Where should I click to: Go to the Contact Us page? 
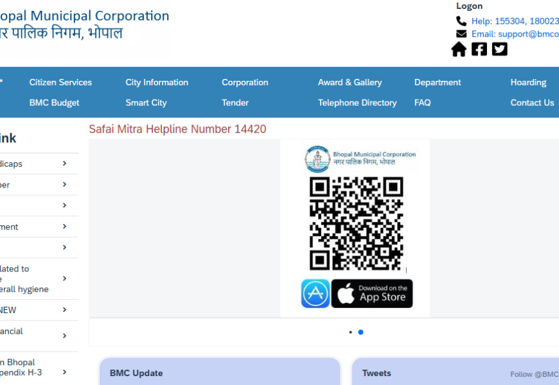click(x=532, y=103)
